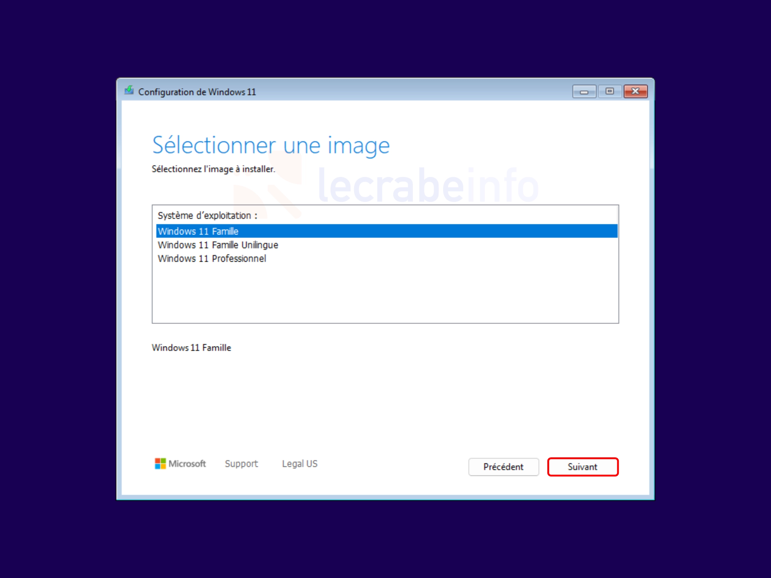Viewport: 771px width, 578px height.
Task: Continue with the Suivant button
Action: pos(583,467)
